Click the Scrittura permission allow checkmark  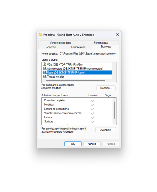click(x=93, y=122)
